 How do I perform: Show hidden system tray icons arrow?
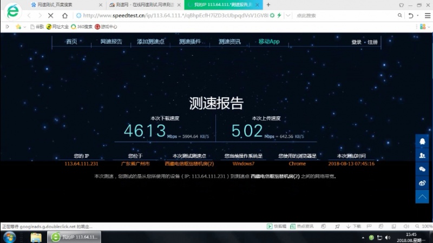[x=363, y=238]
